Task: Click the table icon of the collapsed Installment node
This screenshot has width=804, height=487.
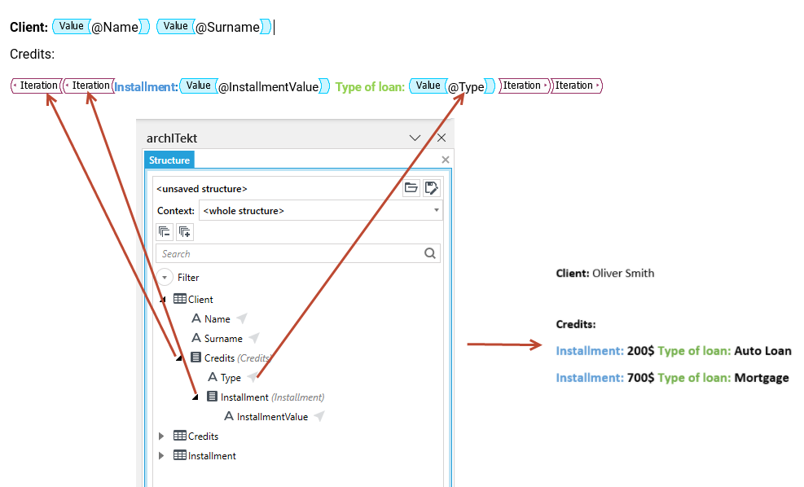Action: click(179, 455)
